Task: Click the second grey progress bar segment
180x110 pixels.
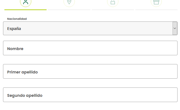Action: pyautogui.click(x=69, y=10)
